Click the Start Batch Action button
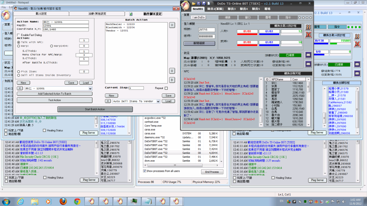The height and width of the screenshot is (206, 367). coord(95,109)
